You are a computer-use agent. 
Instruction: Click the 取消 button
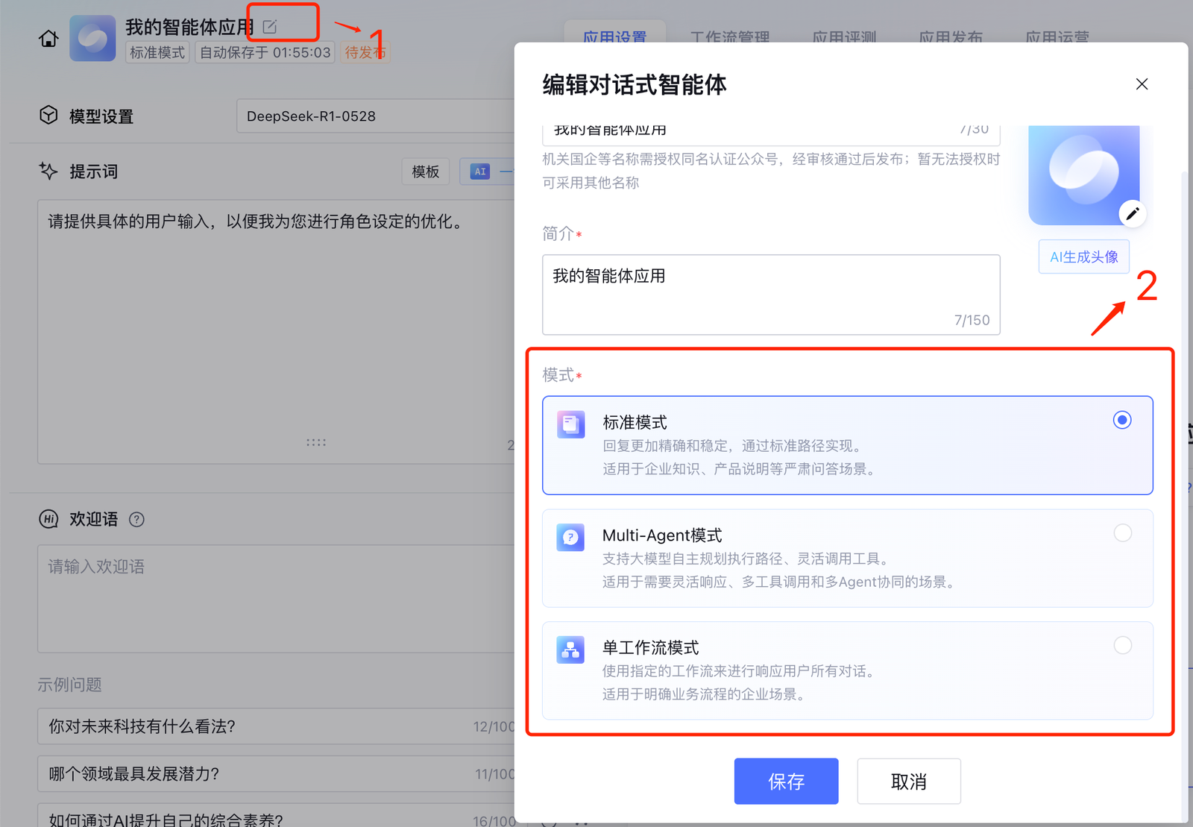coord(908,782)
